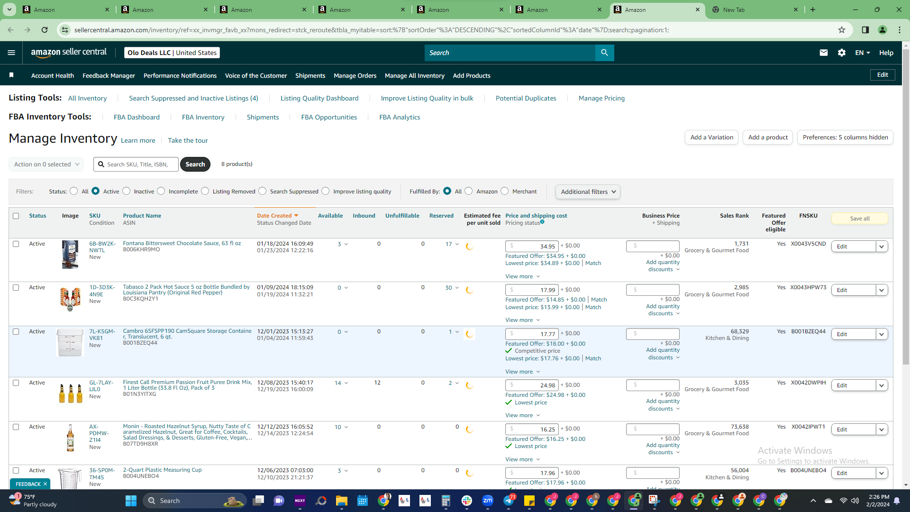Open the Listing Quality Dashboard tool
Screen dimensions: 910x512
(x=319, y=98)
